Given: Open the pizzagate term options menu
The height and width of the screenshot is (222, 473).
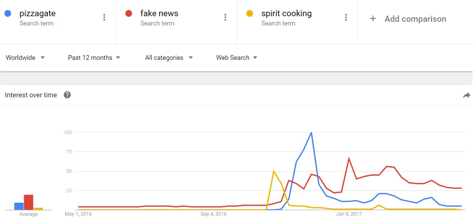Looking at the screenshot, I should coord(104,17).
